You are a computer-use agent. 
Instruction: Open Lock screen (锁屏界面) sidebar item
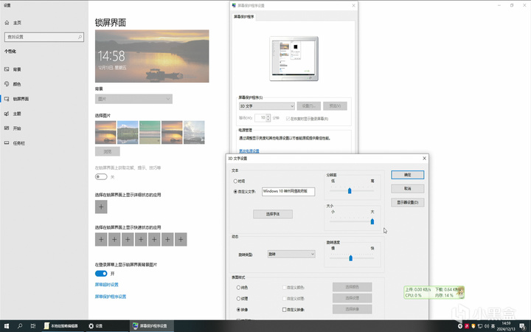click(17, 99)
